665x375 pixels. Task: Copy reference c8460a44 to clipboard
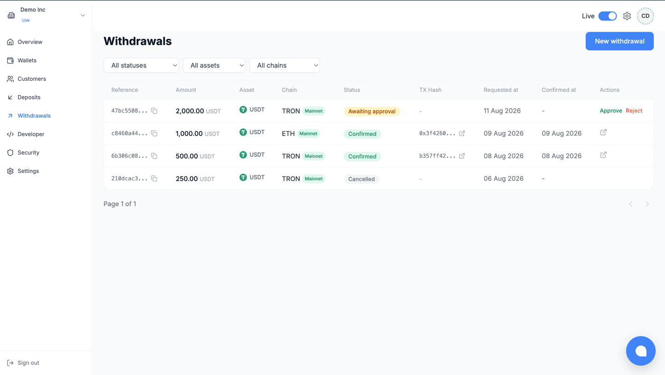(x=154, y=134)
